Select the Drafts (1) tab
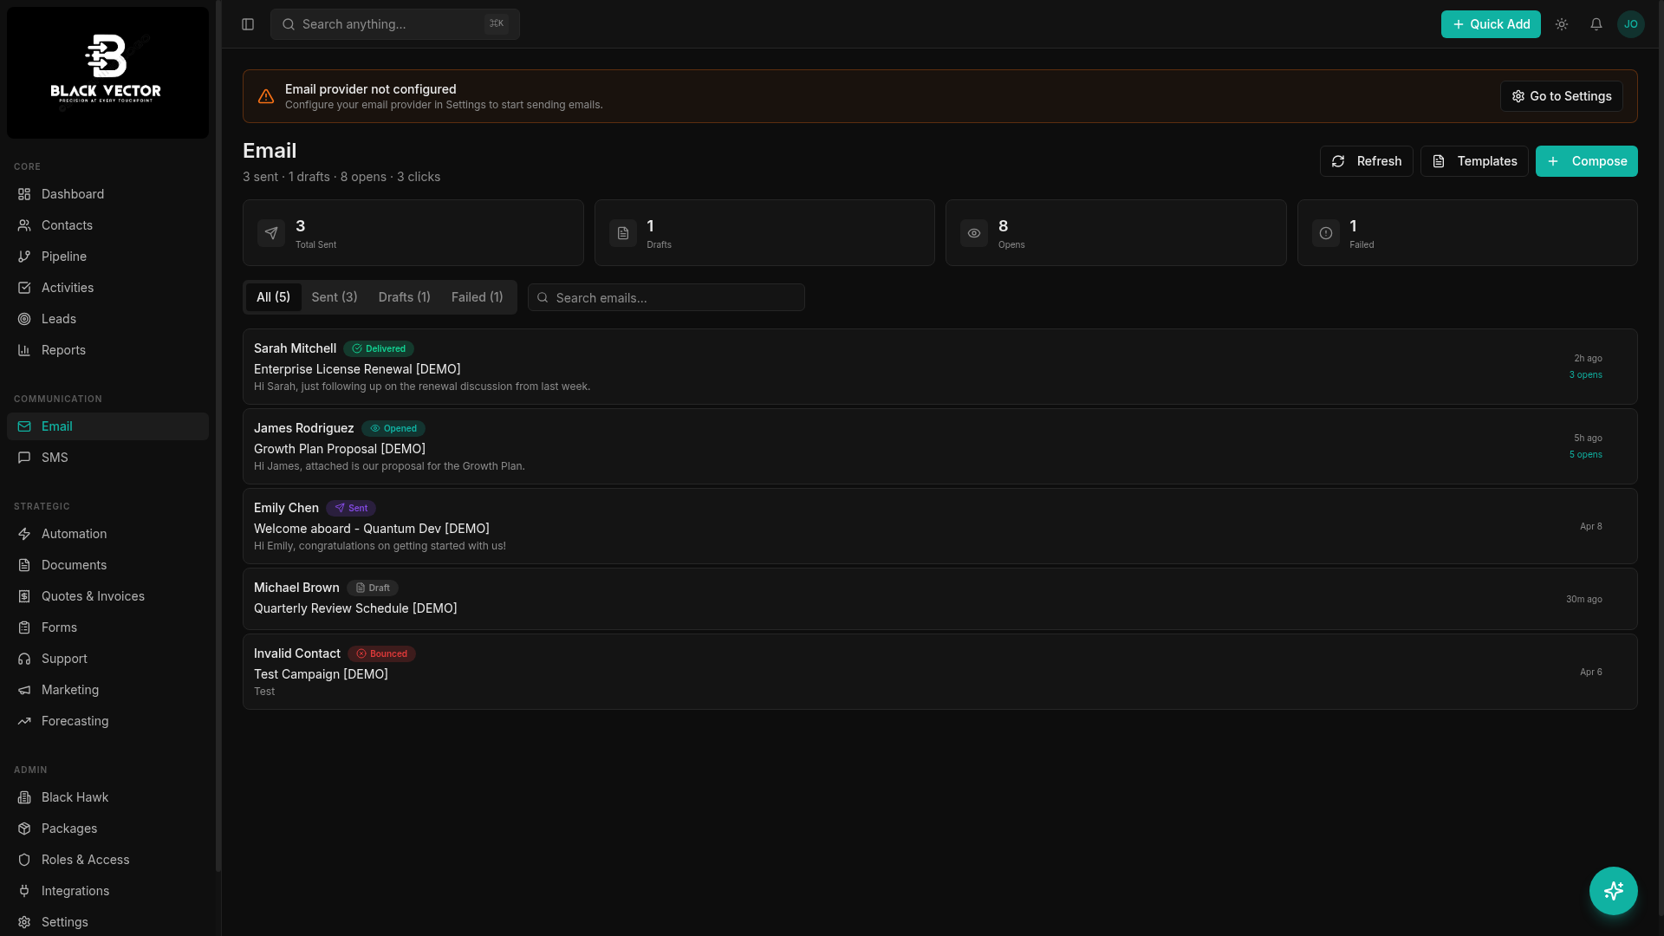Image resolution: width=1664 pixels, height=936 pixels. point(404,297)
